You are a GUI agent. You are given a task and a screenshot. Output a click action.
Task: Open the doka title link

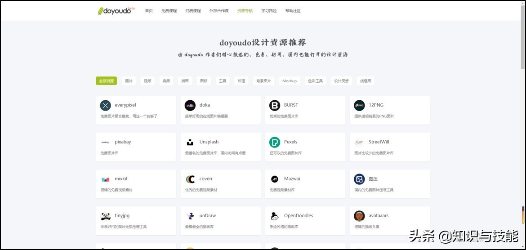pos(205,105)
